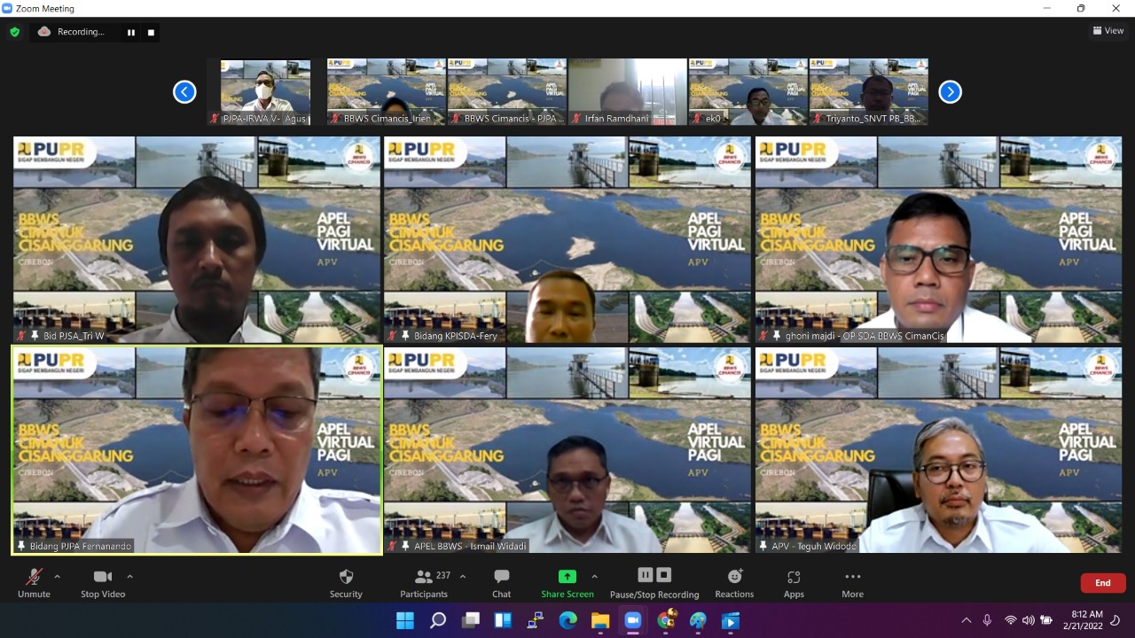Open Reactions emoji menu
The height and width of the screenshot is (638, 1135).
coord(734,583)
